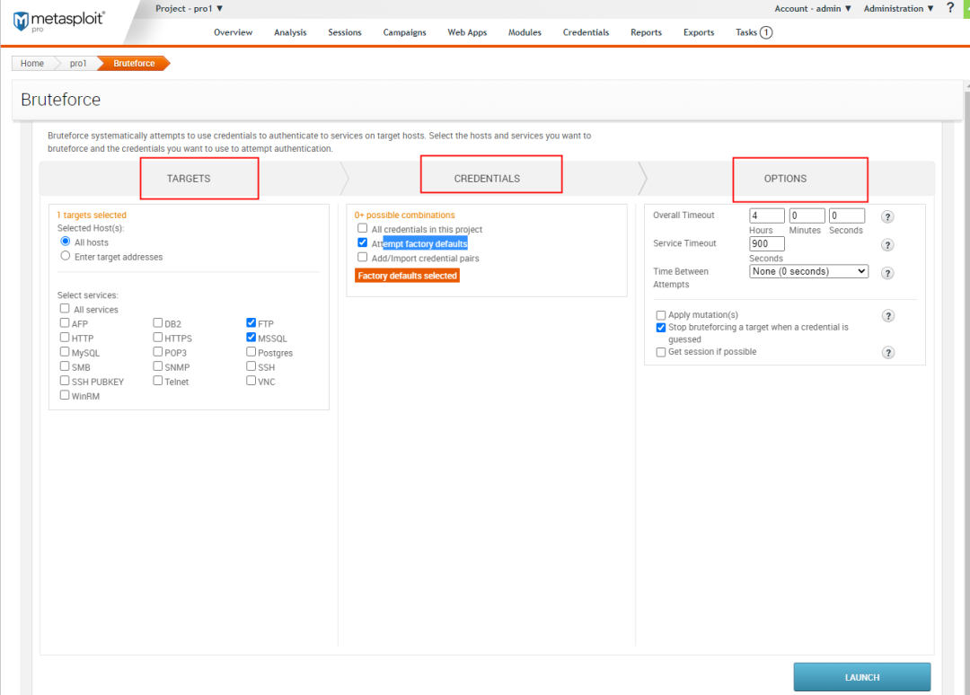
Task: Enable Apply mutation(s) checkbox
Action: [x=661, y=315]
